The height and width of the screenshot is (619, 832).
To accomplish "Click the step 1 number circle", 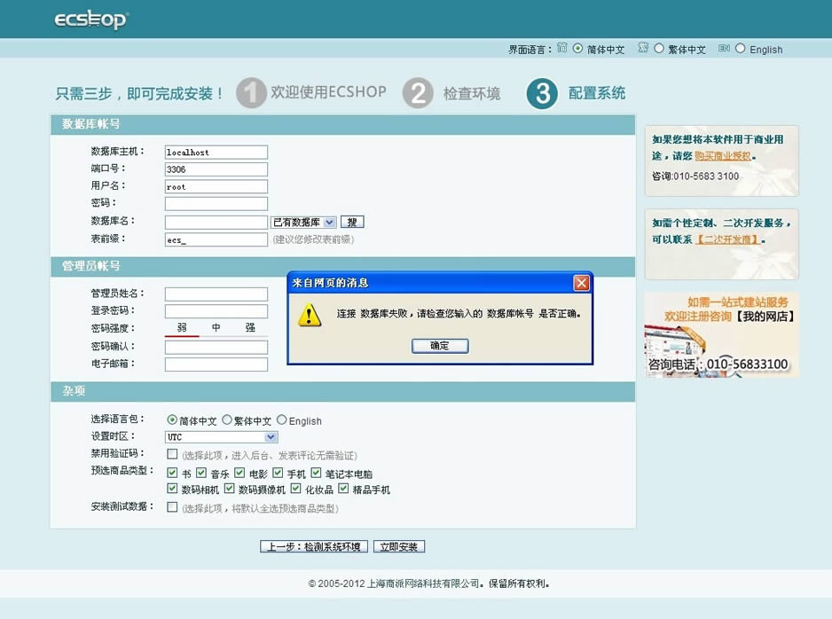I will 251,93.
